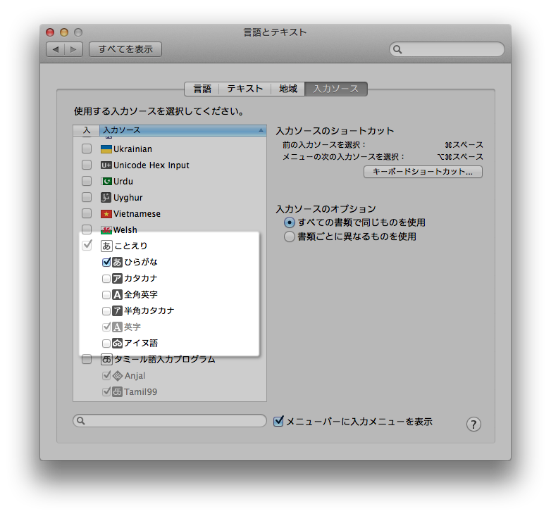Enable the Urdu checkbox
Viewport: 551px width, 516px height.
tap(87, 181)
